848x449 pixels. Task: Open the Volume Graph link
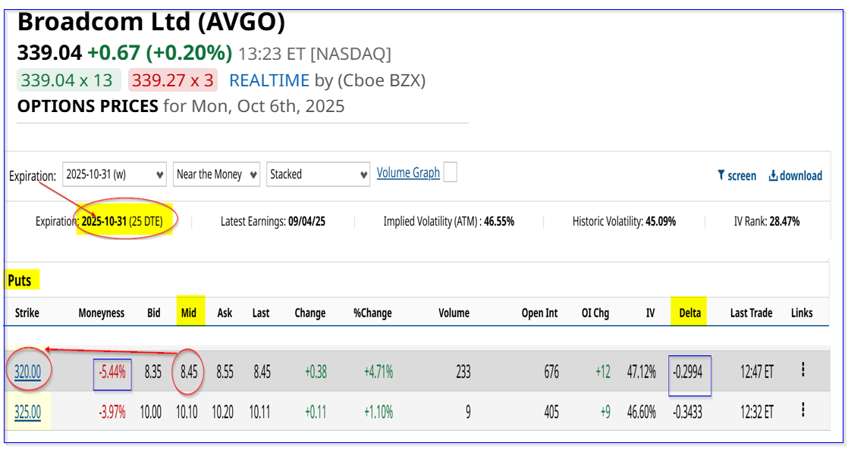(x=408, y=173)
